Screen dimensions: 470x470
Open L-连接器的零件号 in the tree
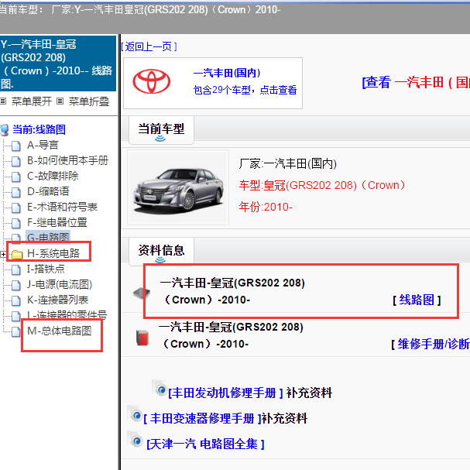[x=67, y=314]
